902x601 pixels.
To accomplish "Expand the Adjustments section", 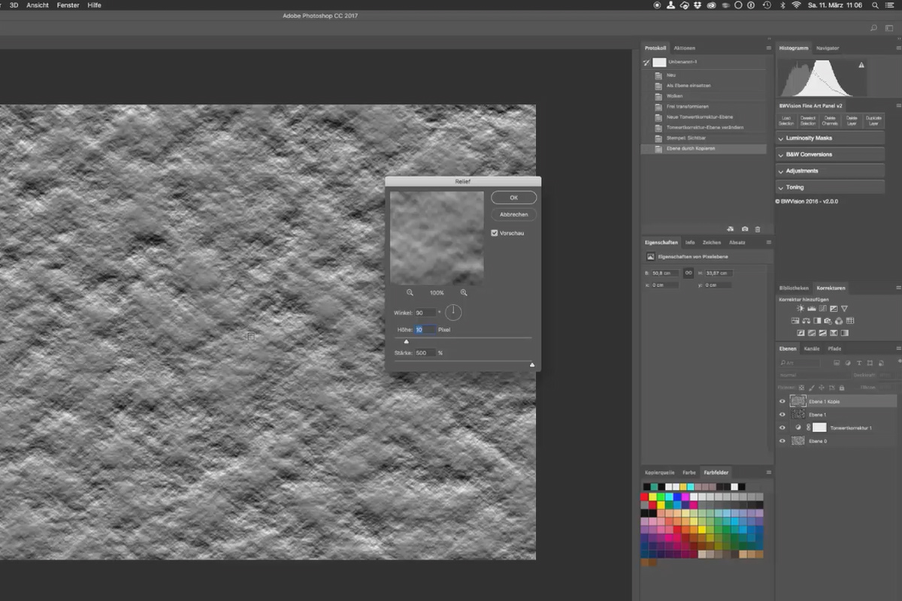I will [x=830, y=171].
